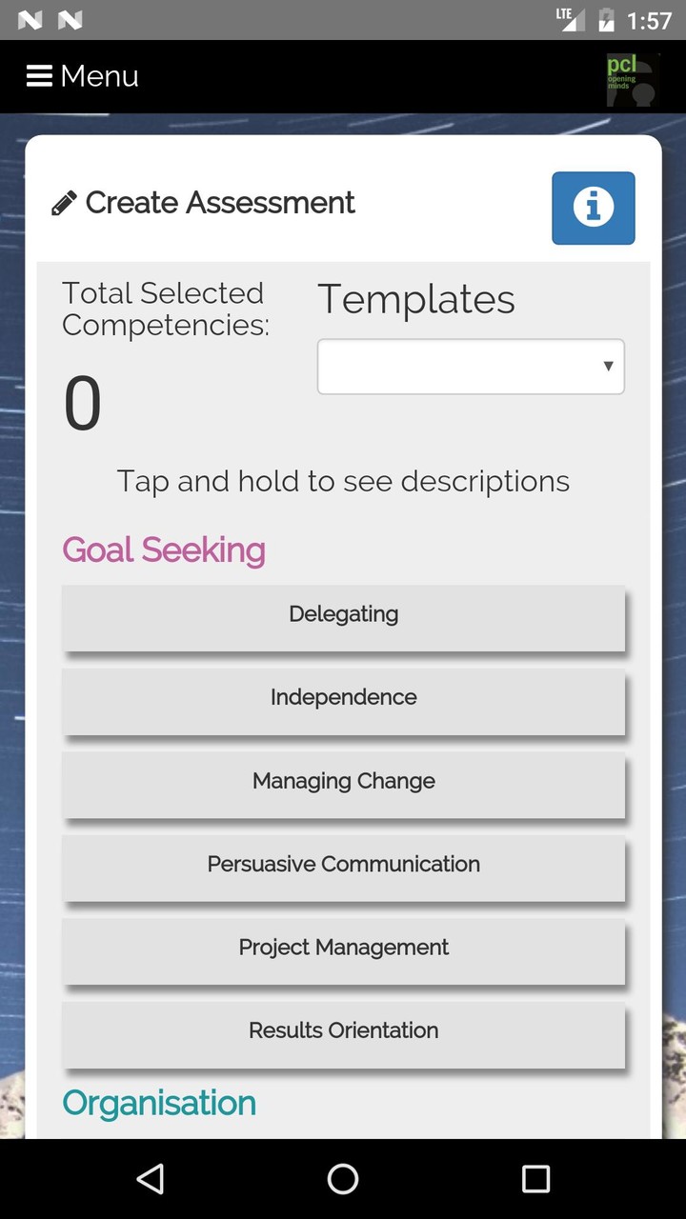
Task: Tap the home circle navigation button
Action: coord(342,1179)
